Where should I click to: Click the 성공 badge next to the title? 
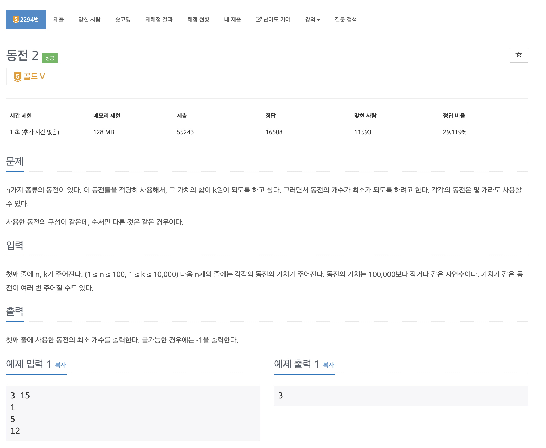click(49, 58)
